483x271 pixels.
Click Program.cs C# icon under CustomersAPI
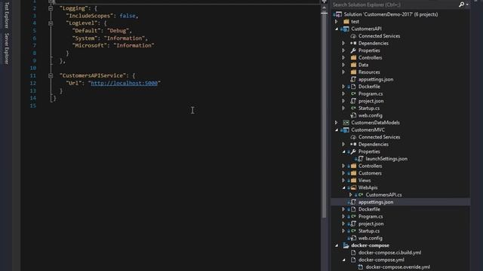pyautogui.click(x=353, y=93)
